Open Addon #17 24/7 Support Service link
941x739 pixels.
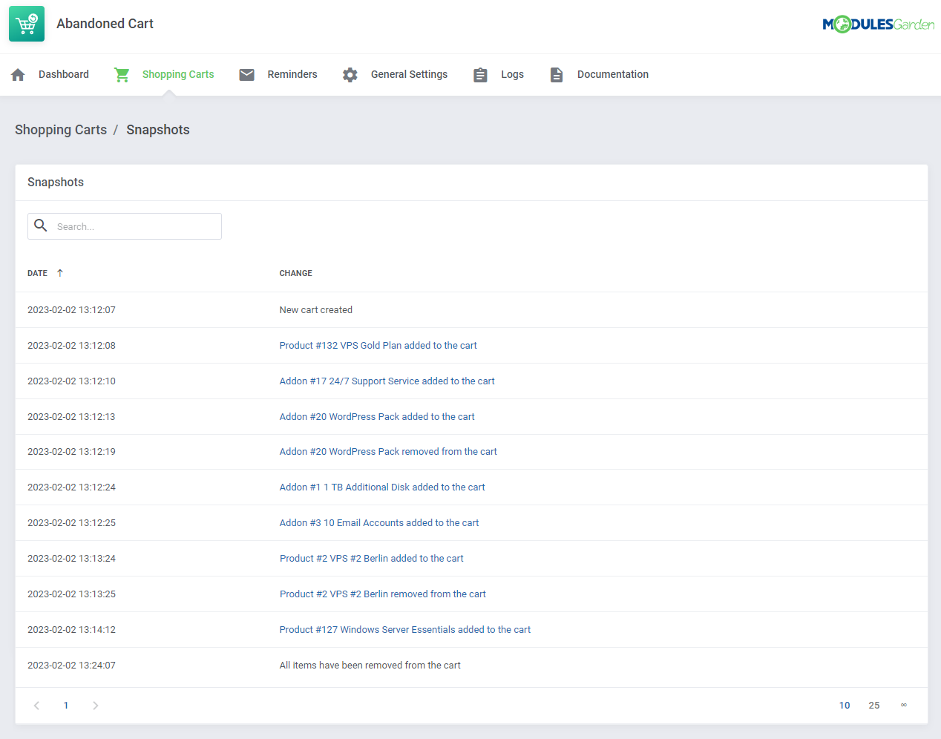tap(387, 381)
